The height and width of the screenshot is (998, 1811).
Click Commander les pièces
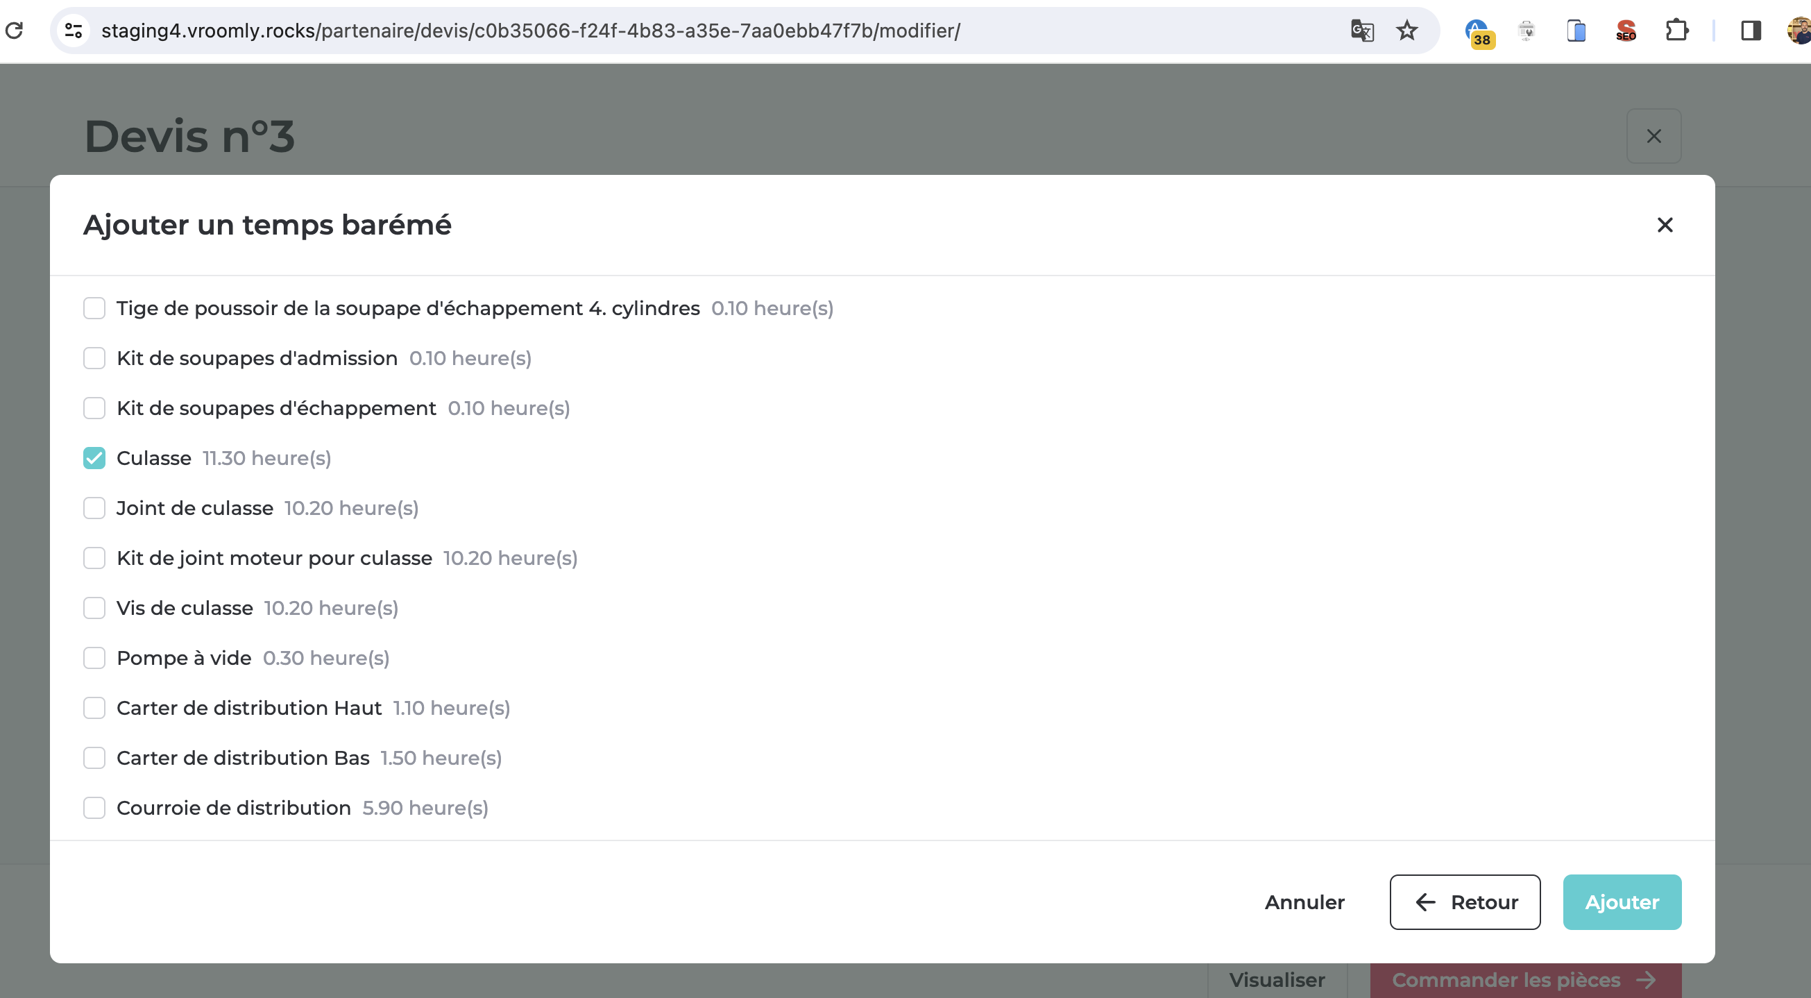click(x=1506, y=979)
